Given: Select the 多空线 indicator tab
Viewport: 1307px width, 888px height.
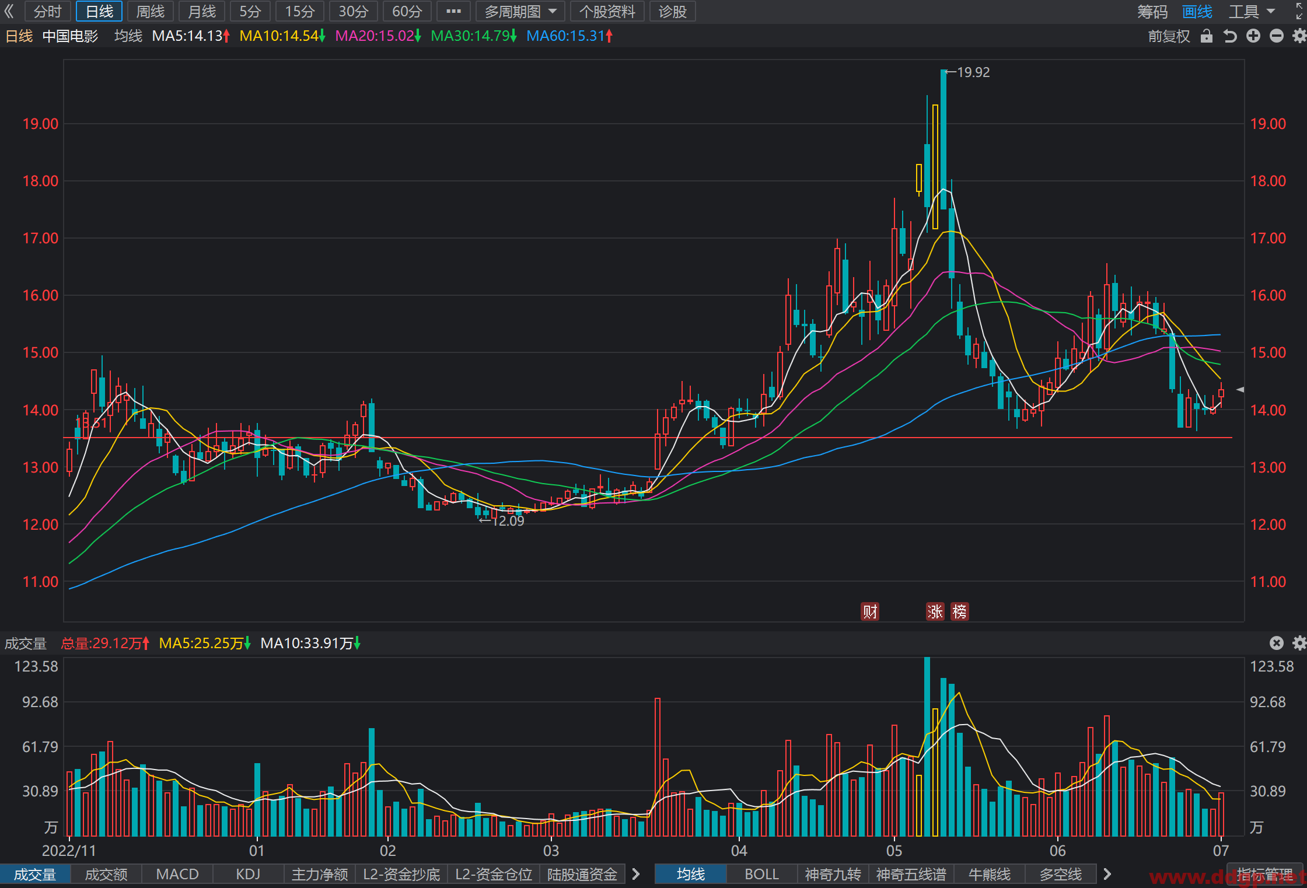Looking at the screenshot, I should point(1061,874).
